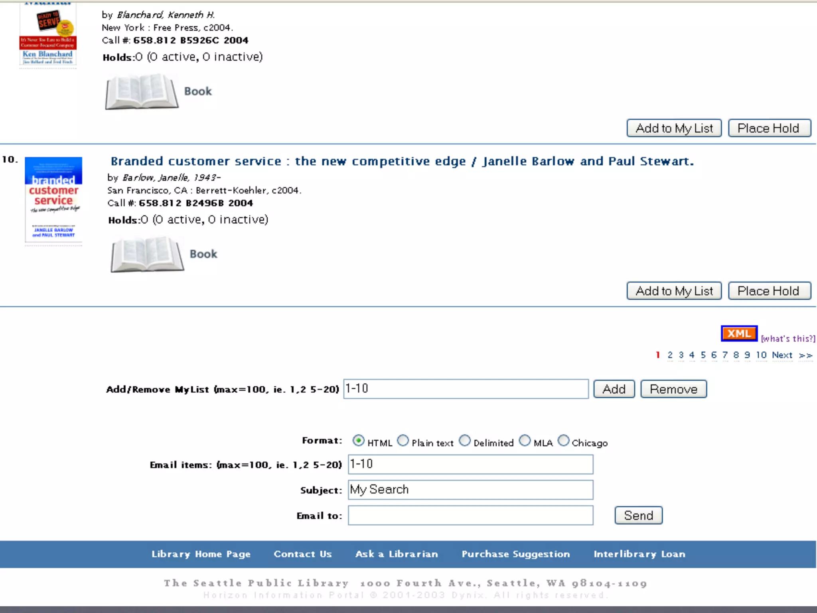Open the Interlibrary Loan footer link
Image resolution: width=817 pixels, height=613 pixels.
639,554
